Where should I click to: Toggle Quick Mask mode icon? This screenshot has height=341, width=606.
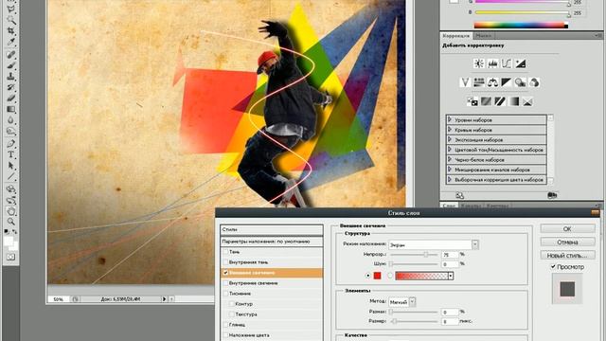click(11, 257)
